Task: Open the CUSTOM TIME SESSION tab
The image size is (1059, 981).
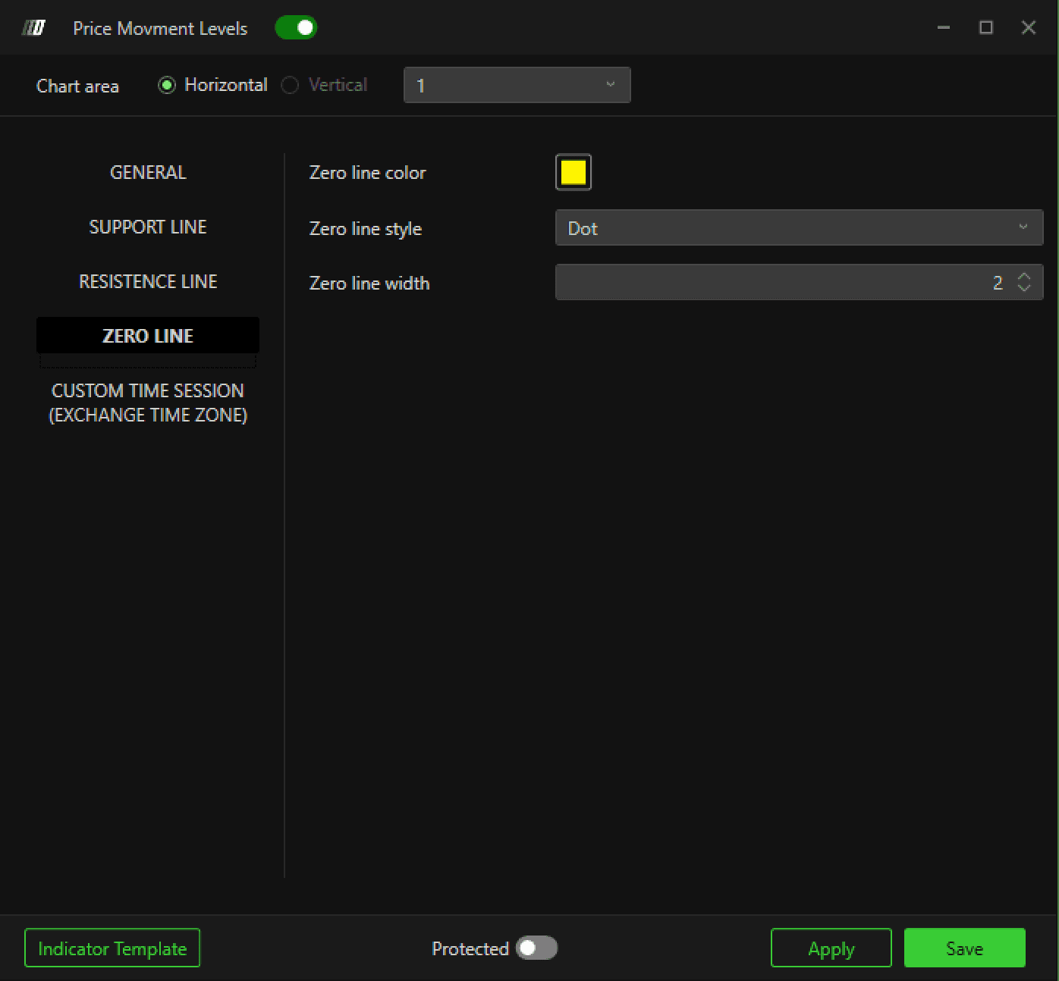Action: tap(148, 403)
